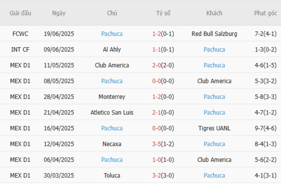Screen dimensions: 281x184
Task: Click the Tỷ số column header
Action: tap(163, 13)
